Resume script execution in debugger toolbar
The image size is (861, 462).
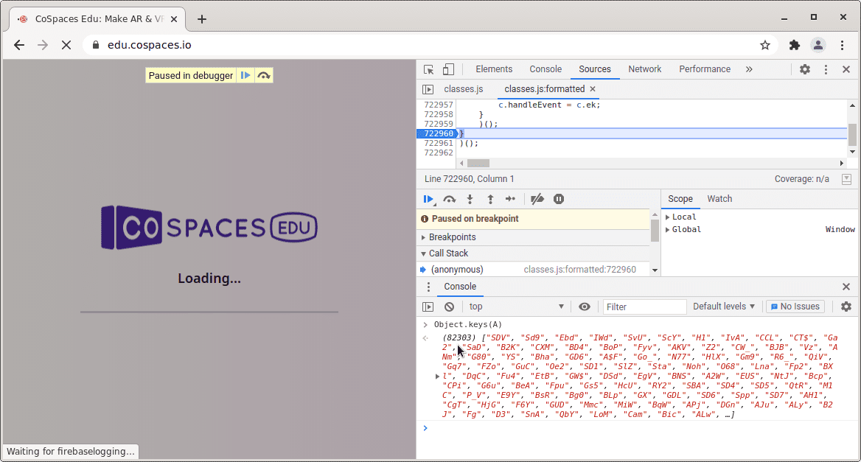428,199
